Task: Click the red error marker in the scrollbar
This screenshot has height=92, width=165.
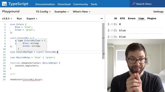Action: [x=104, y=54]
